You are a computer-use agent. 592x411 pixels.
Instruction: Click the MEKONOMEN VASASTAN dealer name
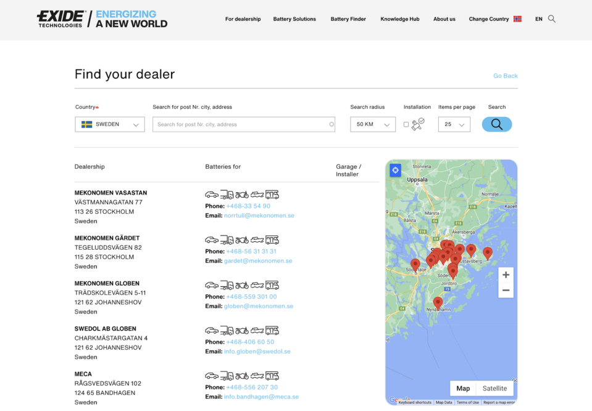[110, 193]
